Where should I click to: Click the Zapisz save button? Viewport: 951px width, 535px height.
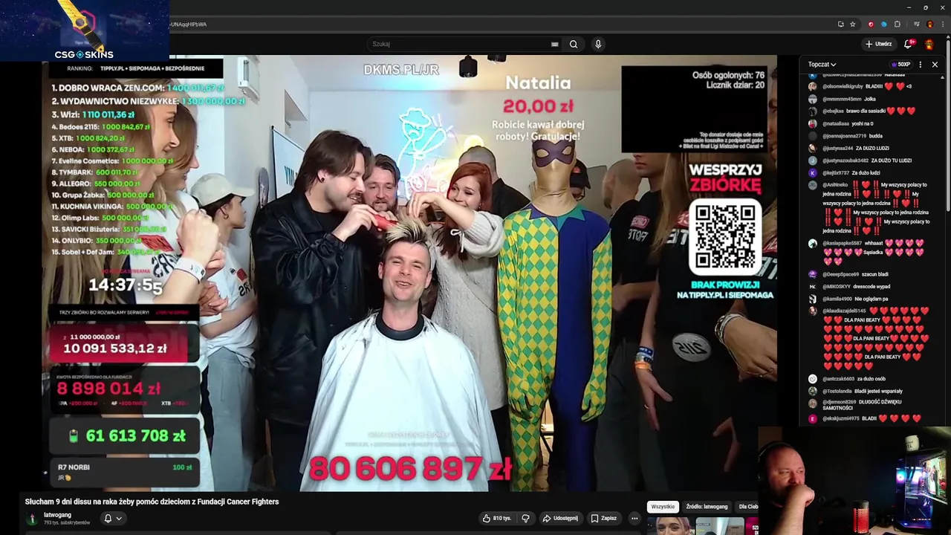click(603, 518)
